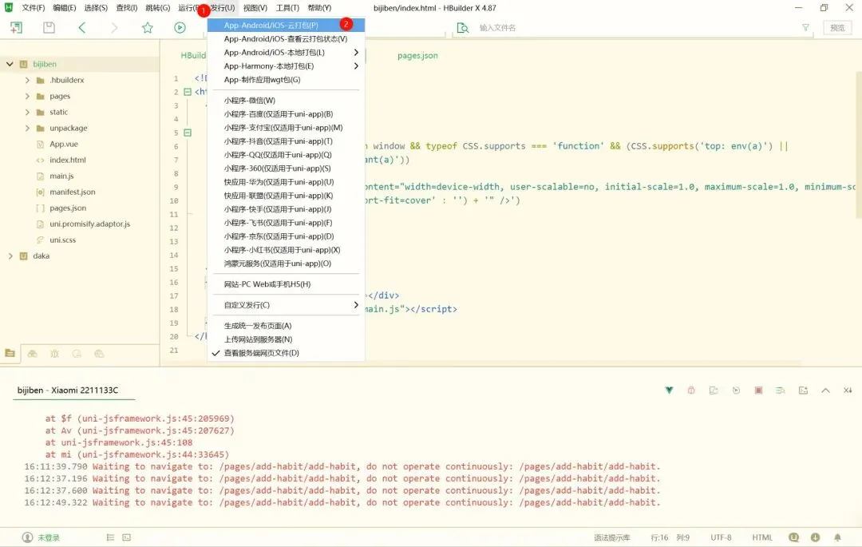Expand the pages folder
The image size is (862, 547).
[27, 96]
